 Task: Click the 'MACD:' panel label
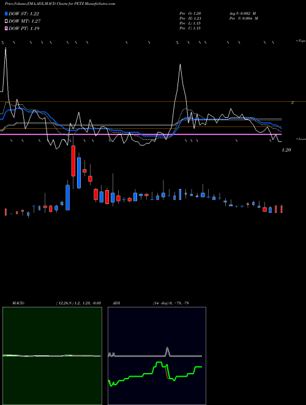pos(18,303)
